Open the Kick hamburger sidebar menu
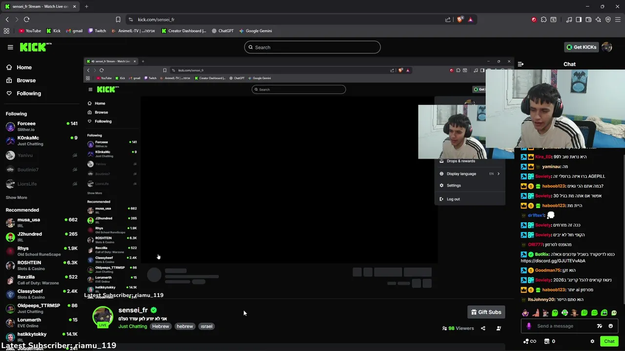 10,47
